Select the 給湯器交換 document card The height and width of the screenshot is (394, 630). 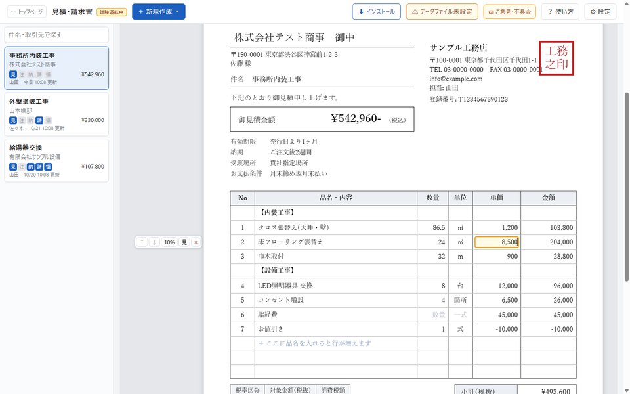click(x=56, y=160)
